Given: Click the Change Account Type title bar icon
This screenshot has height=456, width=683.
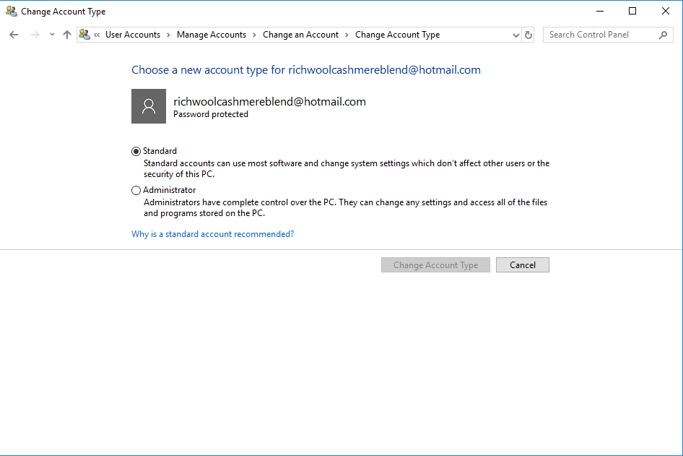Looking at the screenshot, I should point(9,11).
